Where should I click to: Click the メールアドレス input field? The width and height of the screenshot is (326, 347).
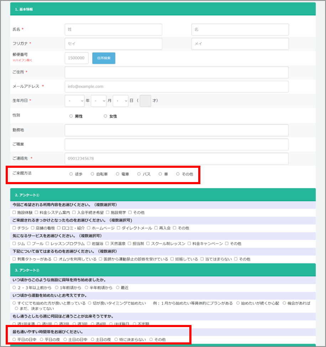(176, 86)
